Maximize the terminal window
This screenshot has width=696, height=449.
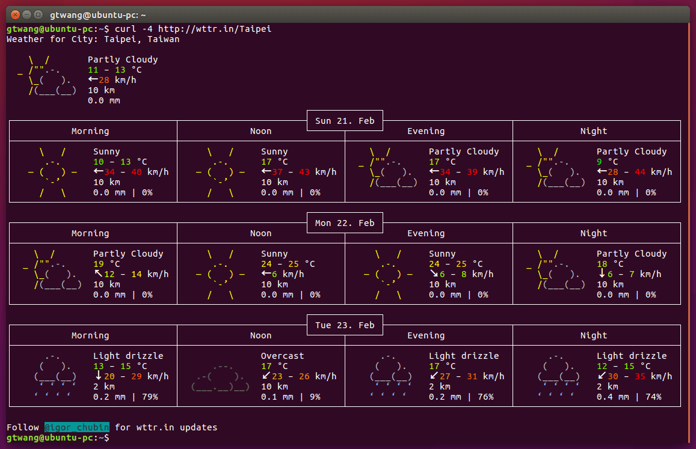(x=38, y=14)
